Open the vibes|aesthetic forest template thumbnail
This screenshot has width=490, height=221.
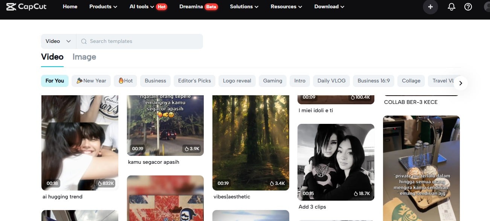pos(250,143)
